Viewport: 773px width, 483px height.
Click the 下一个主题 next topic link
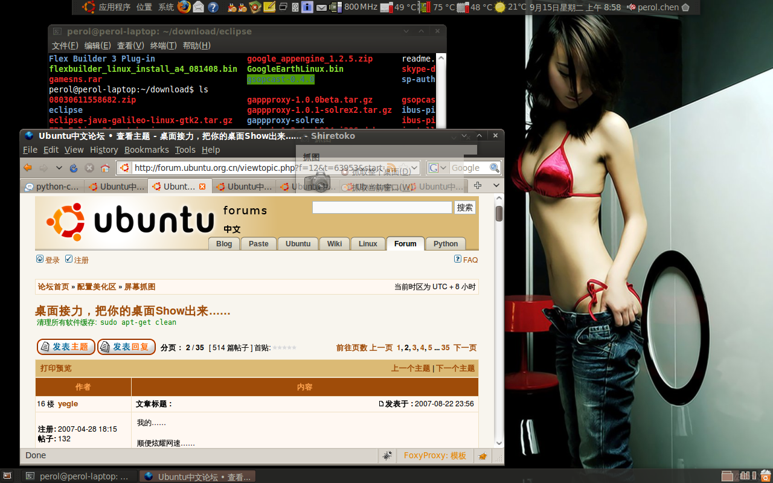tap(455, 368)
